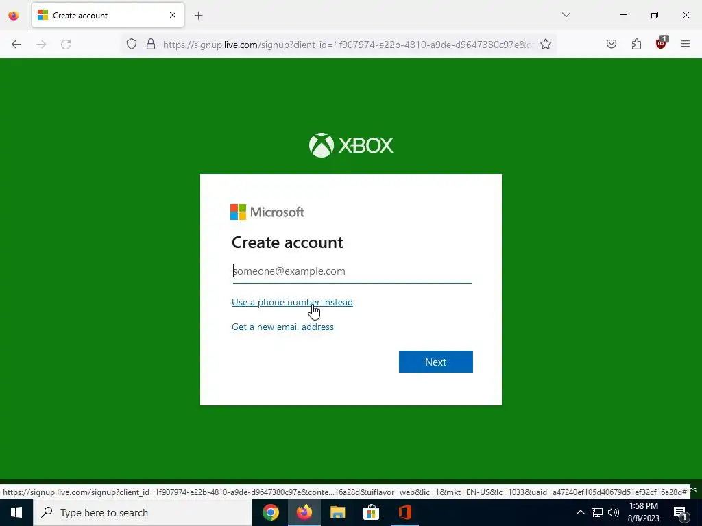Image resolution: width=702 pixels, height=526 pixels.
Task: Restore down the Firefox window
Action: coord(655,15)
